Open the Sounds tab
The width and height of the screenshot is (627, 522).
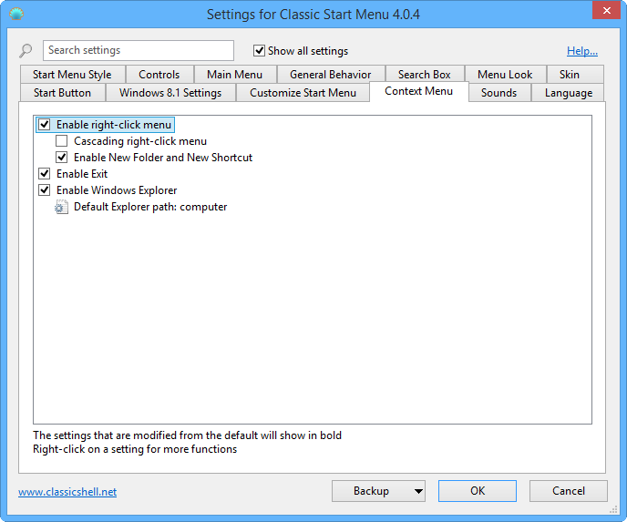pos(499,93)
